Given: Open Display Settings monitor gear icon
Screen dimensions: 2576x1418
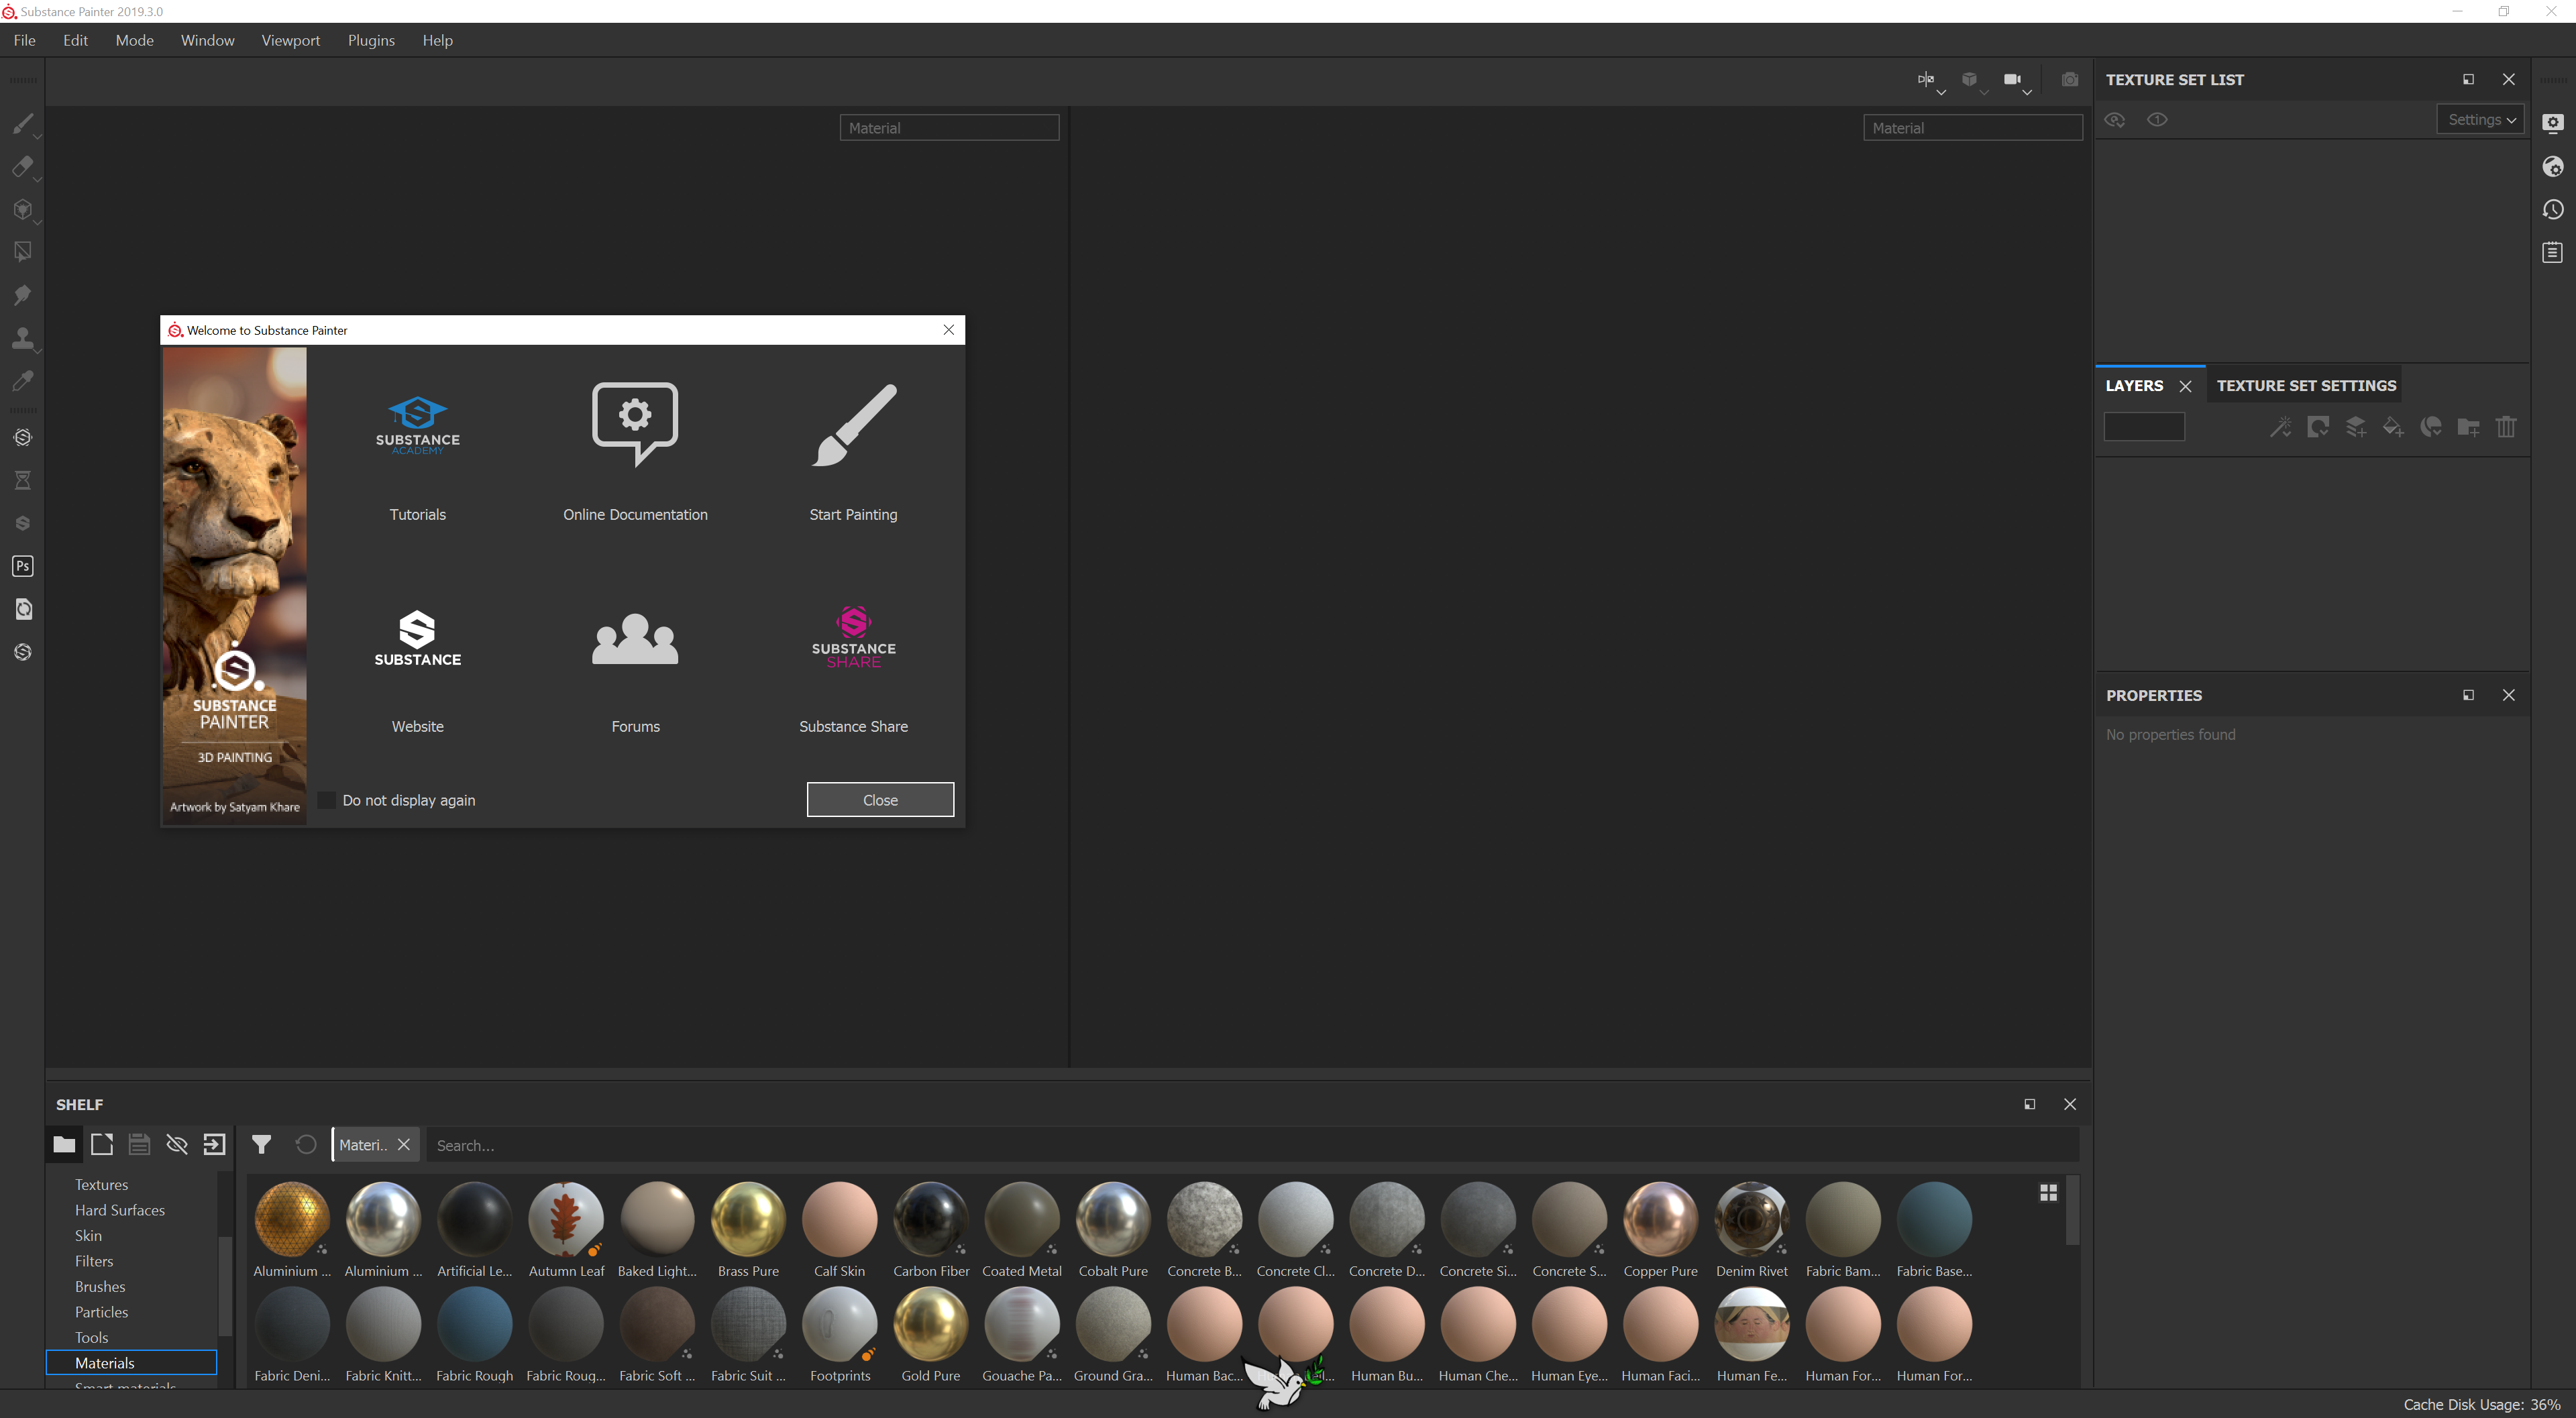Looking at the screenshot, I should (x=2553, y=123).
